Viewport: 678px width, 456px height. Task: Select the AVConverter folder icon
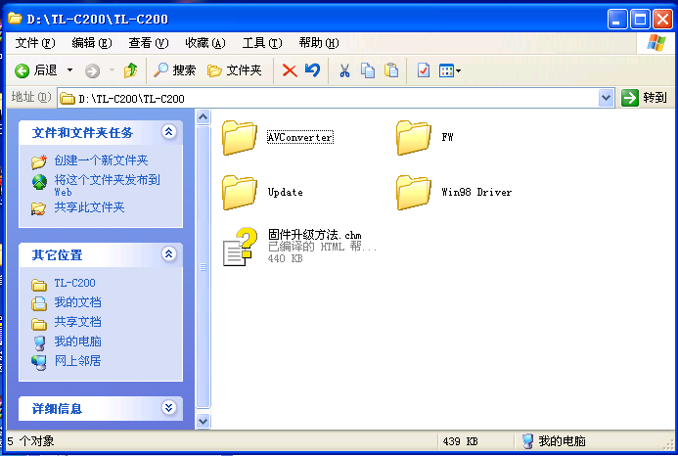(240, 138)
